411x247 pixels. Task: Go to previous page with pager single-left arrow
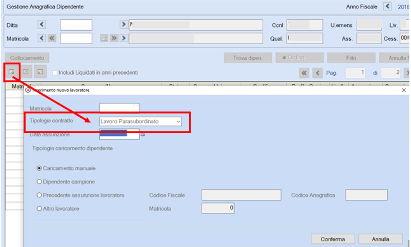317,73
